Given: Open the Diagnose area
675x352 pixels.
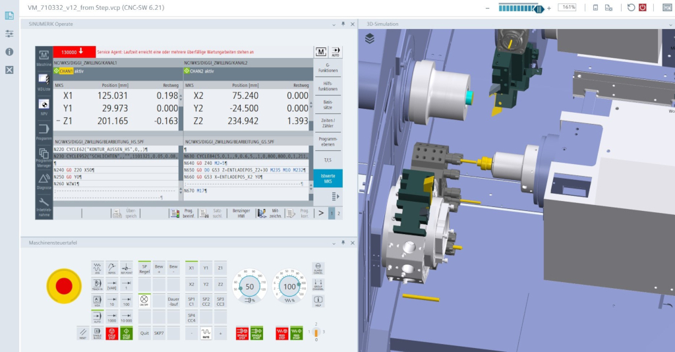Looking at the screenshot, I should (44, 181).
